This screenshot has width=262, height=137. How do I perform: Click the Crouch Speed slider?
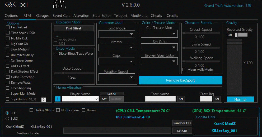(201, 33)
